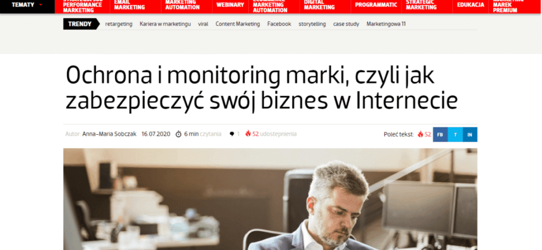
Task: Click the stopwatch reading time icon
Action: 178,134
